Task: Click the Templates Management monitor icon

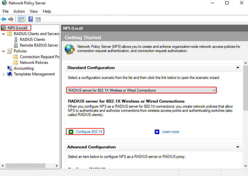Action: tap(10, 74)
